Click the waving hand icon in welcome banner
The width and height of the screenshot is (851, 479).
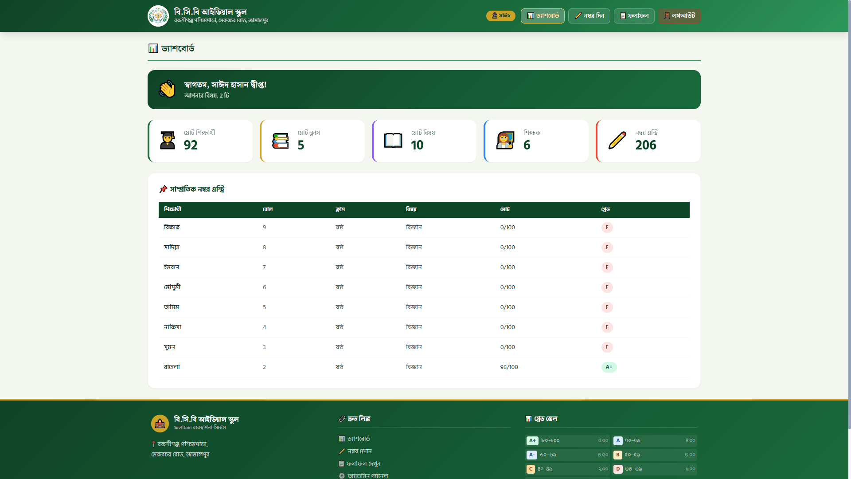coord(167,89)
